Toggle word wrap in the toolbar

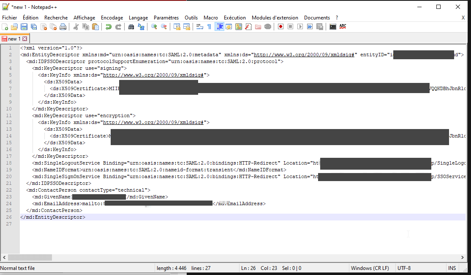coord(200,27)
